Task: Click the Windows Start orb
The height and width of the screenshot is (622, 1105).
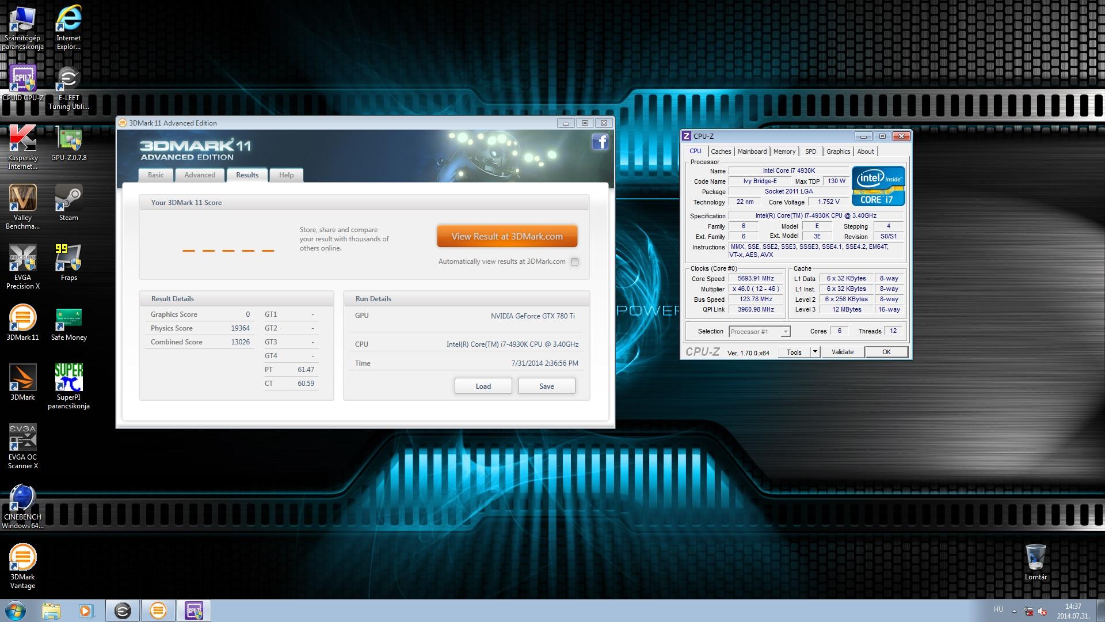Action: point(16,610)
